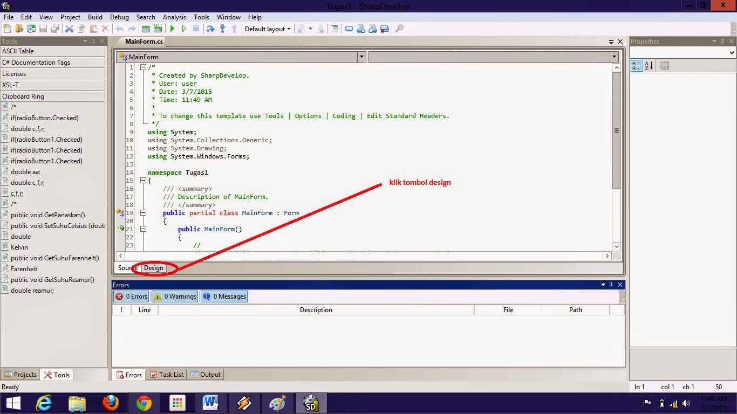Screen dimensions: 737x414
Task: Open the XSL-T tools group
Action: (53, 85)
